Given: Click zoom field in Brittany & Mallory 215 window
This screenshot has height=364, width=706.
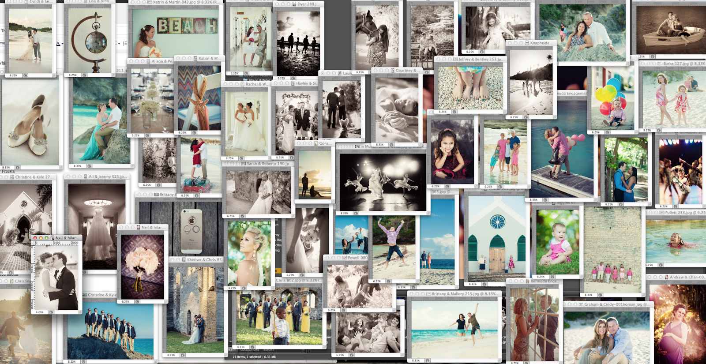Looking at the screenshot, I should (416, 360).
